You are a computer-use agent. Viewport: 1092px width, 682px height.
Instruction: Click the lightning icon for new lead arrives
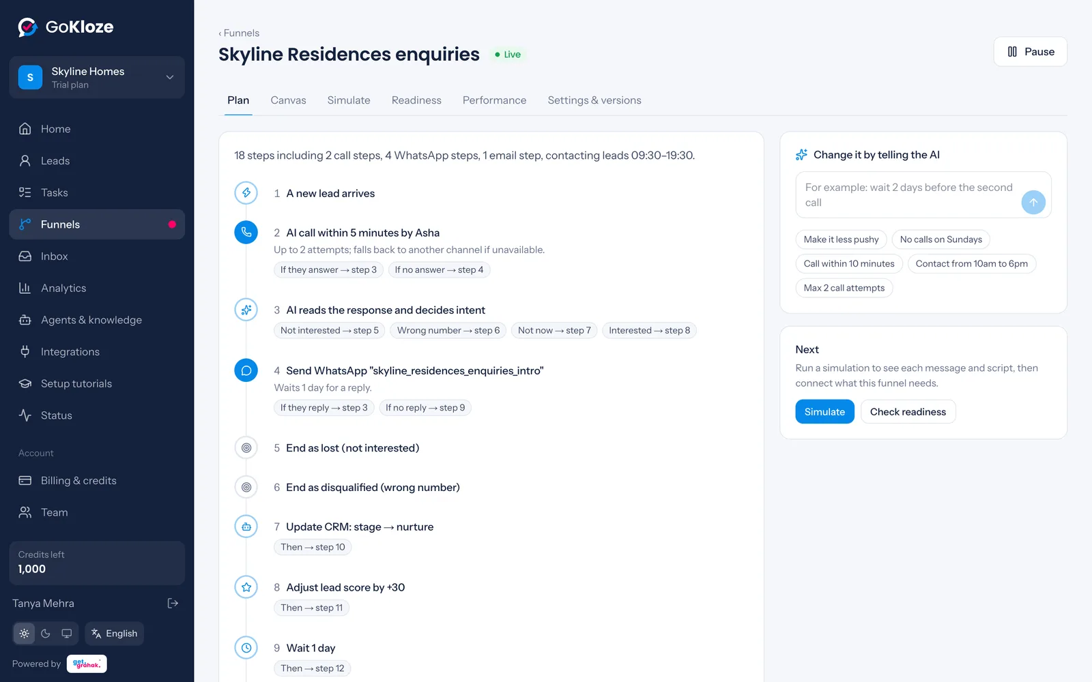point(246,193)
